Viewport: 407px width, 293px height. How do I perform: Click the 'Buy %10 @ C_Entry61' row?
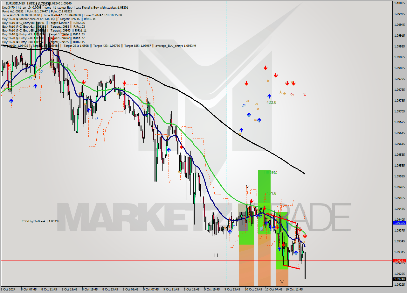coord(43,26)
